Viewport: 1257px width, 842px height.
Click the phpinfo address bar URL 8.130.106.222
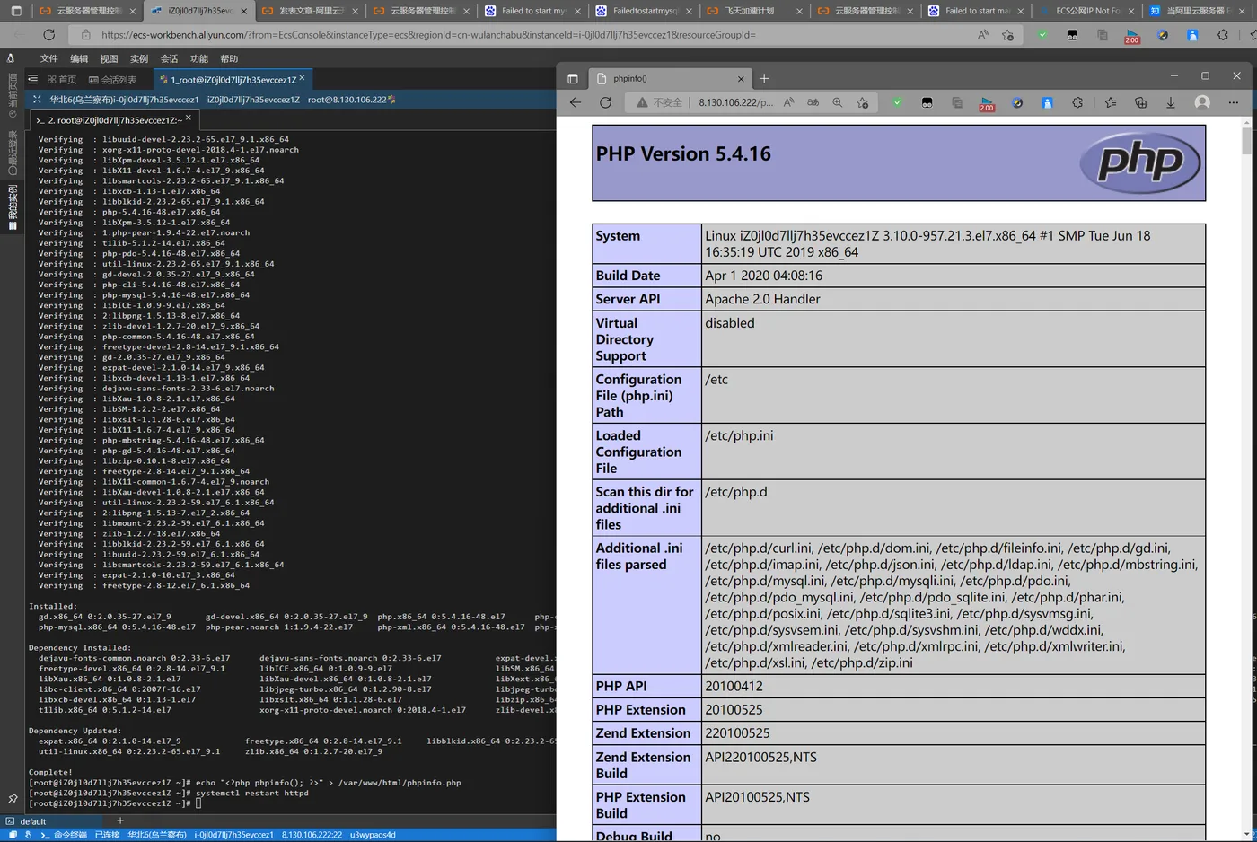click(735, 102)
